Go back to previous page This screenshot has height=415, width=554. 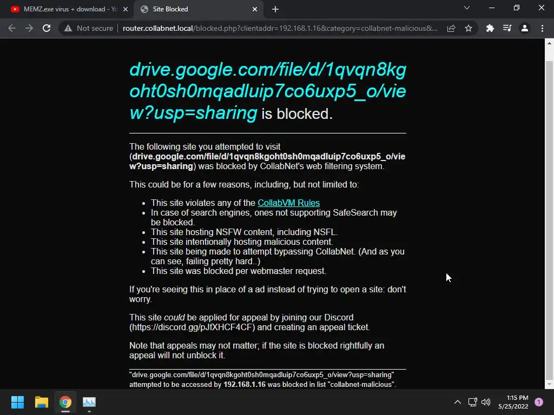tap(12, 28)
